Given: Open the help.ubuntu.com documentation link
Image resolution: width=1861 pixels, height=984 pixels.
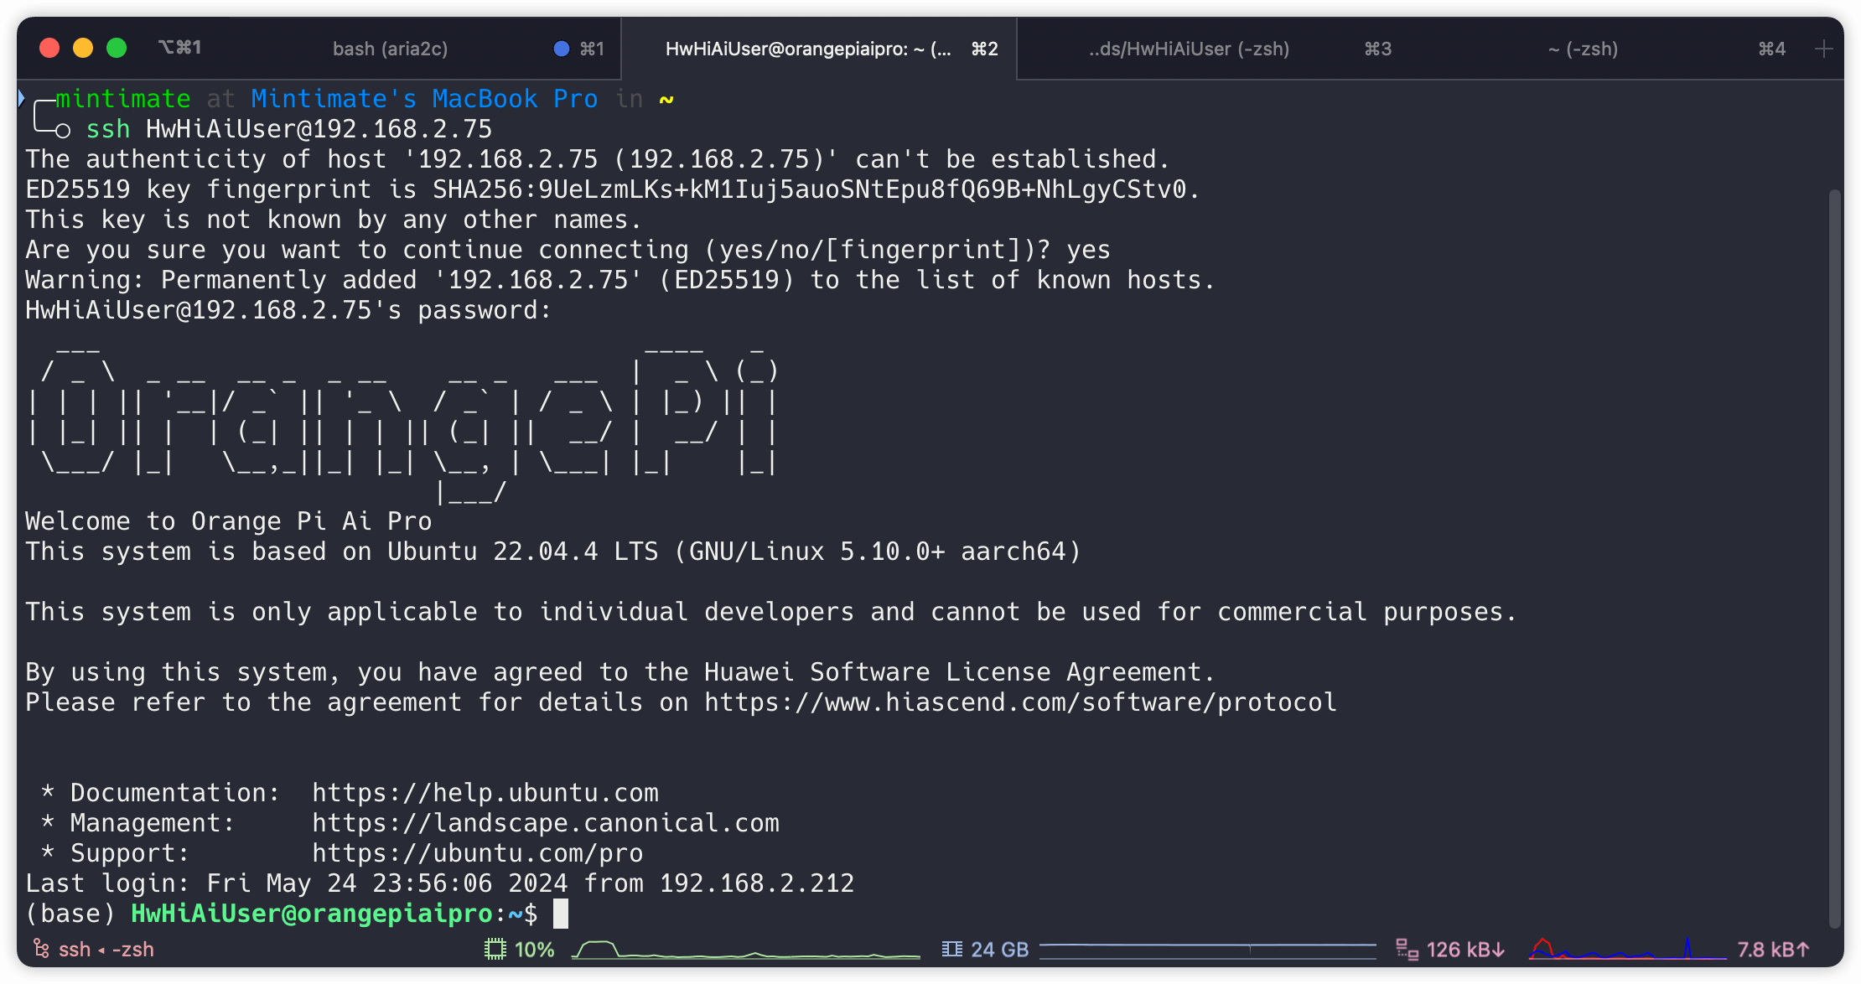Looking at the screenshot, I should pos(485,793).
